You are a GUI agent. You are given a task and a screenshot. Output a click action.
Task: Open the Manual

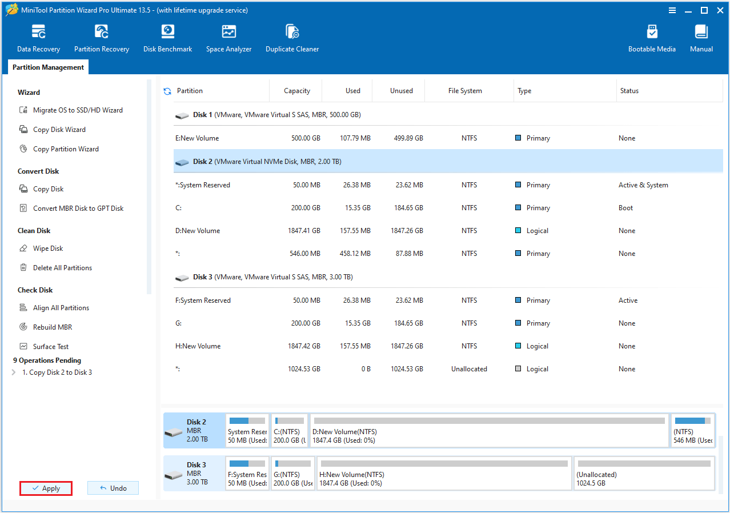coord(701,37)
